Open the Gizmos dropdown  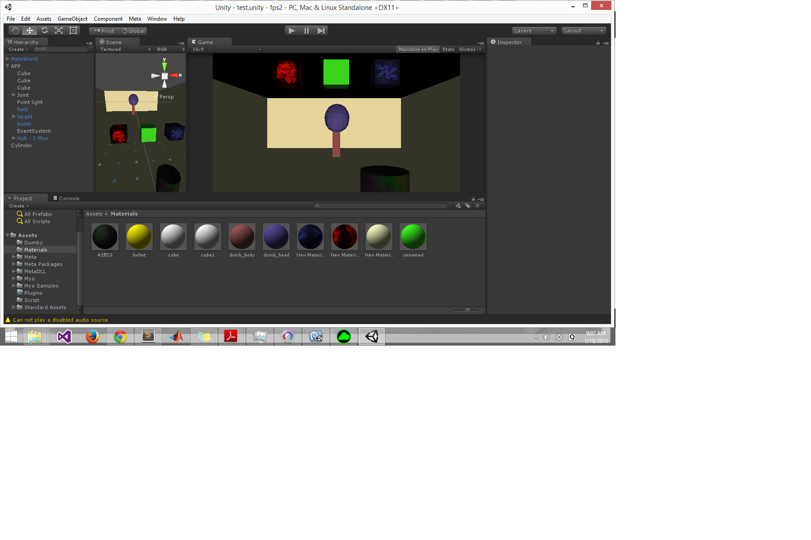click(x=470, y=49)
